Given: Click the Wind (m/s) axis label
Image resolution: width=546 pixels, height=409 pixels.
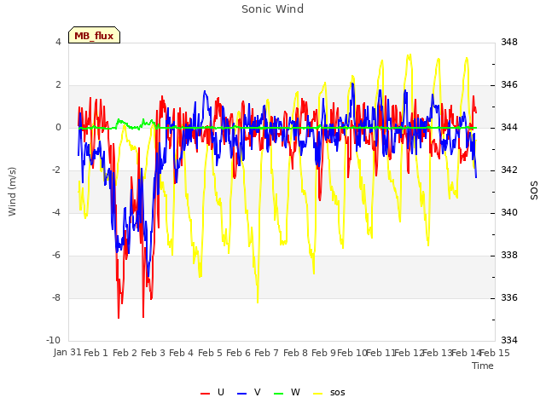Looking at the screenshot, I should 12,192.
